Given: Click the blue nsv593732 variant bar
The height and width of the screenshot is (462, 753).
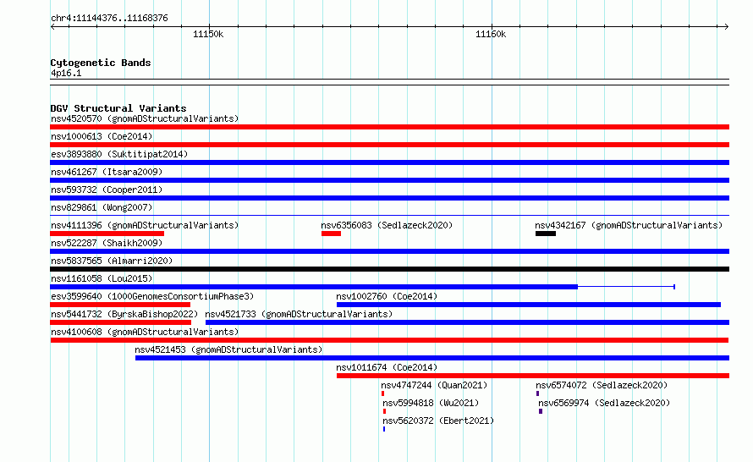Looking at the screenshot, I should (389, 198).
